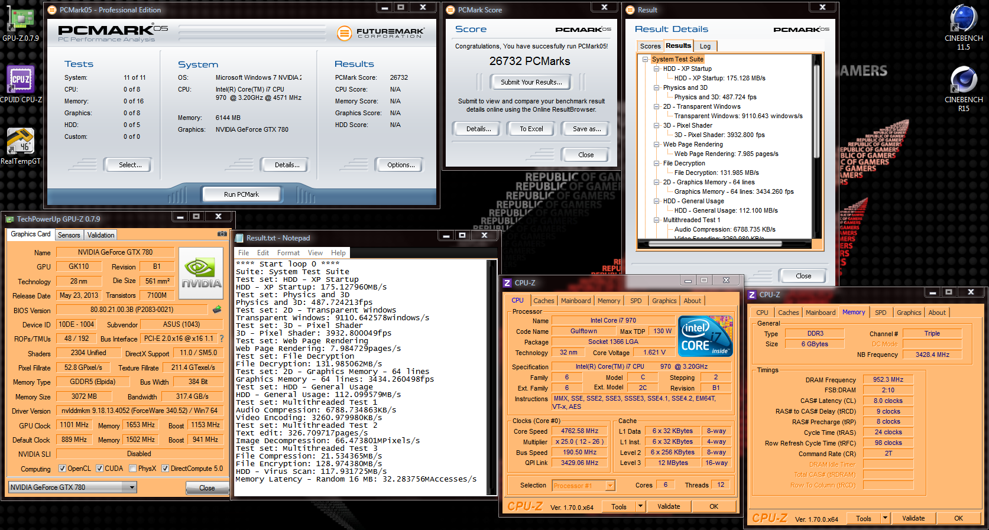Open the Tools dropdown arrow in CPU-Z Memory window
Viewport: 989px width, 530px height.
pos(885,518)
